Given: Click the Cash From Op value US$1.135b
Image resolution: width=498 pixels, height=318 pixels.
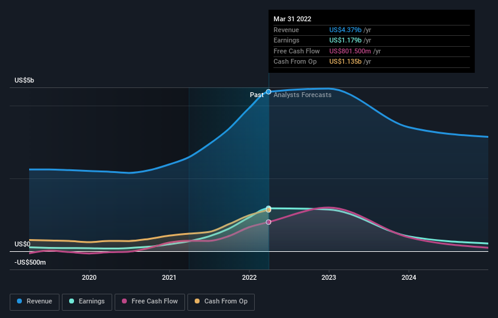Looking at the screenshot, I should pos(345,62).
